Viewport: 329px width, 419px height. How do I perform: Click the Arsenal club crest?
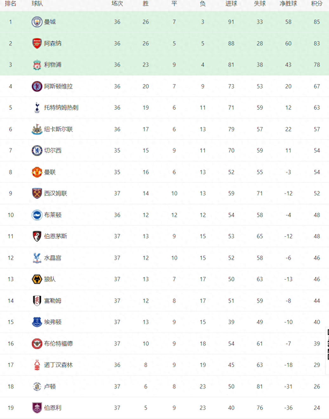(x=37, y=43)
